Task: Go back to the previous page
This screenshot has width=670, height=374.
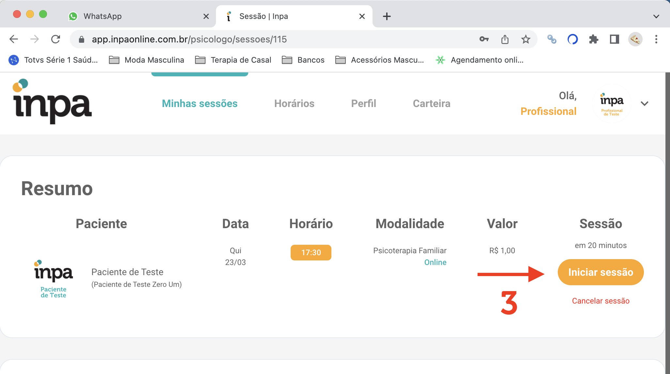Action: [14, 39]
